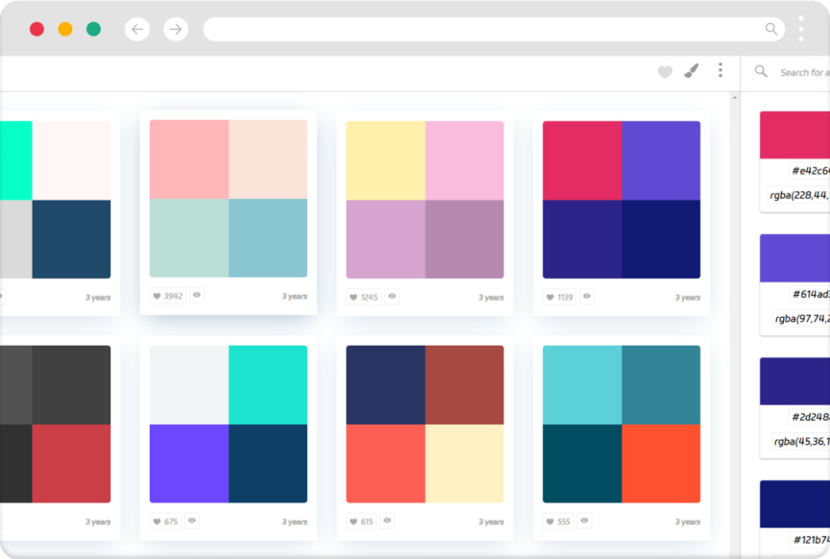Viewport: 830px width, 559px height.
Task: Pick the violet swatch in the 1139 palette
Action: click(661, 160)
